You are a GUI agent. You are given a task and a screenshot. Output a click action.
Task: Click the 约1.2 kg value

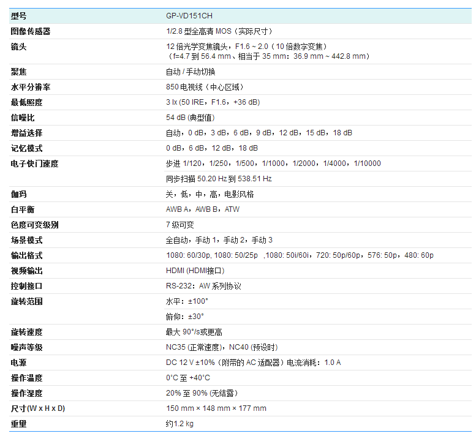click(179, 424)
